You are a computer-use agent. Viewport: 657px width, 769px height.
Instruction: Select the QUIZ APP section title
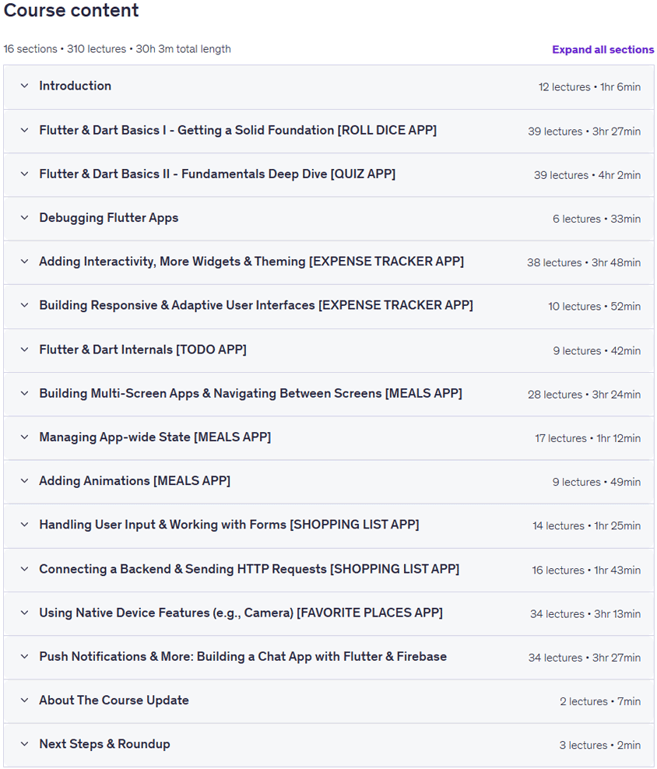(217, 174)
